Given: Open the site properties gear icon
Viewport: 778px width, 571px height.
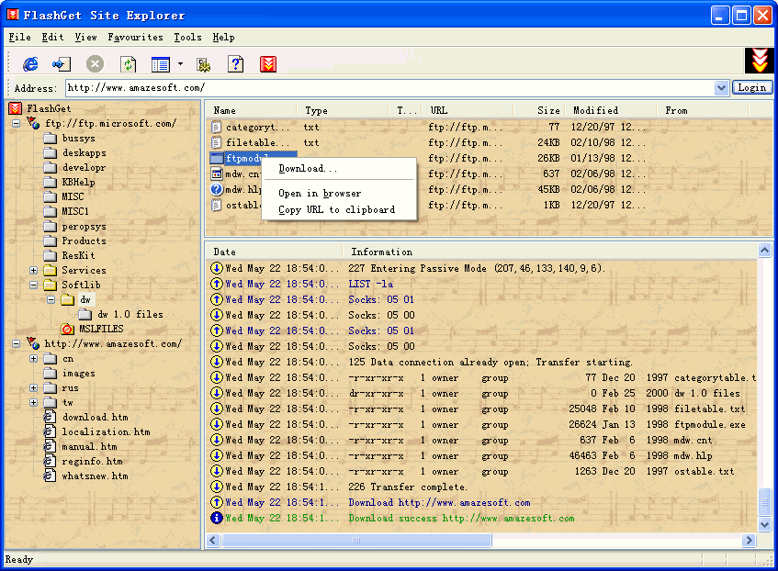Looking at the screenshot, I should pos(203,63).
